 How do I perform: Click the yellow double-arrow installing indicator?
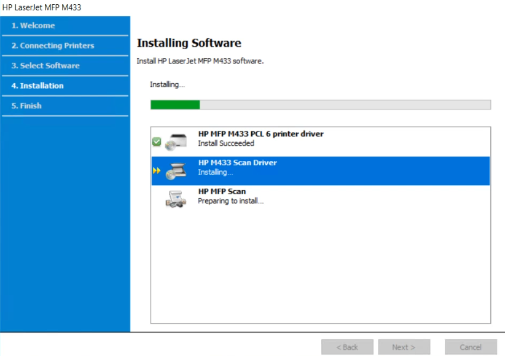click(x=157, y=170)
